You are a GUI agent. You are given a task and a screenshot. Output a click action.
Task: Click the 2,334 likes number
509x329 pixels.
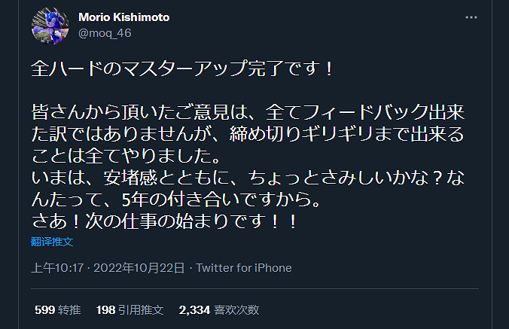point(194,309)
